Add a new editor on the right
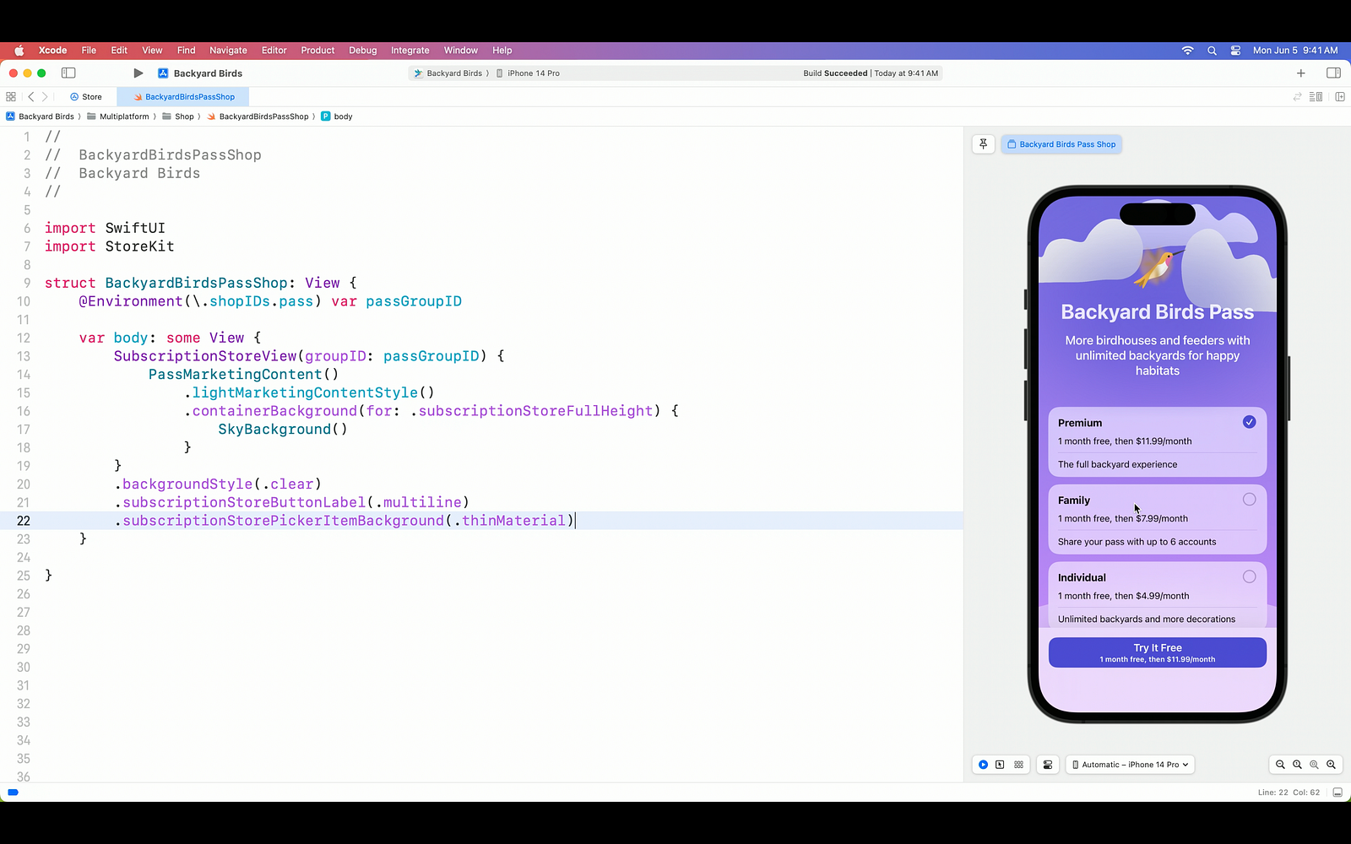The image size is (1351, 844). 1340,97
